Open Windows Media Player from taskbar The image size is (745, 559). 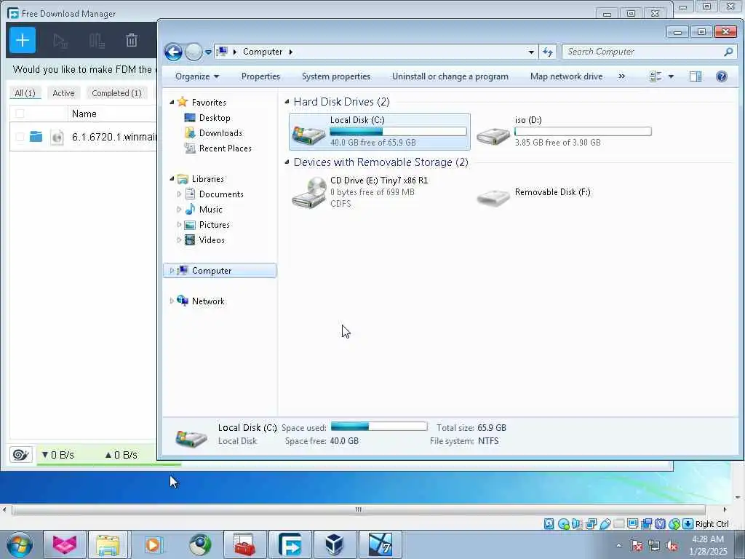[154, 544]
